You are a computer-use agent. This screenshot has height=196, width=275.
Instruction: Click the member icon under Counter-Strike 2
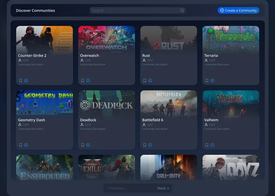[x=20, y=60]
